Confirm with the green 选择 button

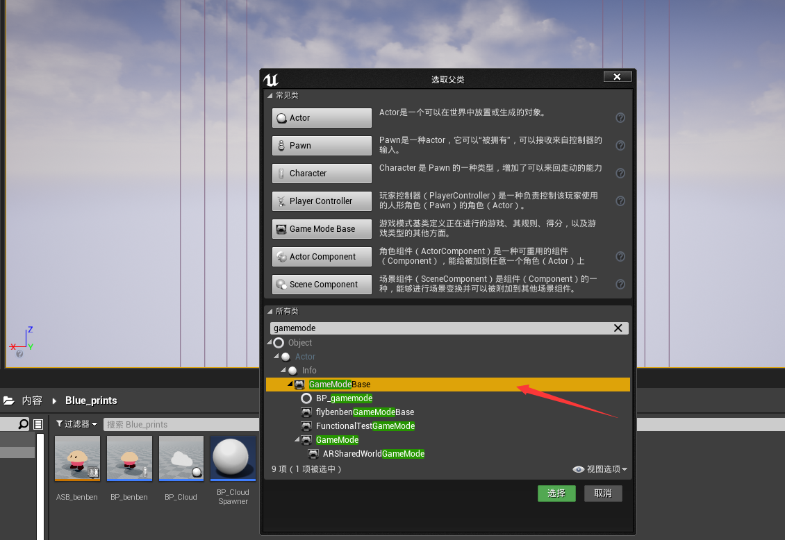(556, 493)
